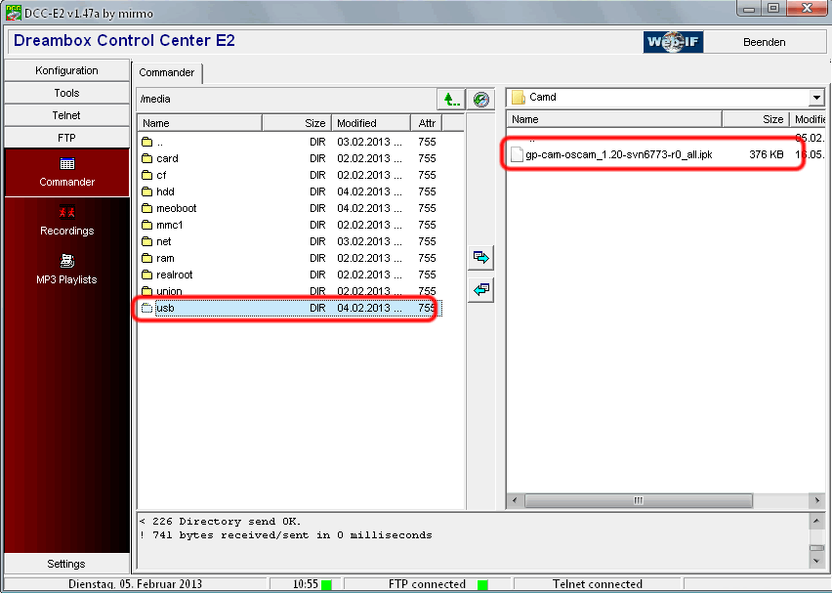Switch to the Commander tab
This screenshot has height=593, width=832.
point(166,72)
